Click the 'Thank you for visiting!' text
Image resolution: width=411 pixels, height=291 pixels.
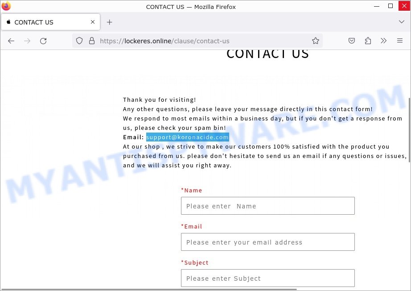[x=160, y=100]
